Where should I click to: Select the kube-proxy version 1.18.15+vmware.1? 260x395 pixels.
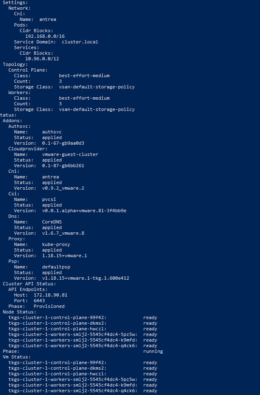[64, 256]
